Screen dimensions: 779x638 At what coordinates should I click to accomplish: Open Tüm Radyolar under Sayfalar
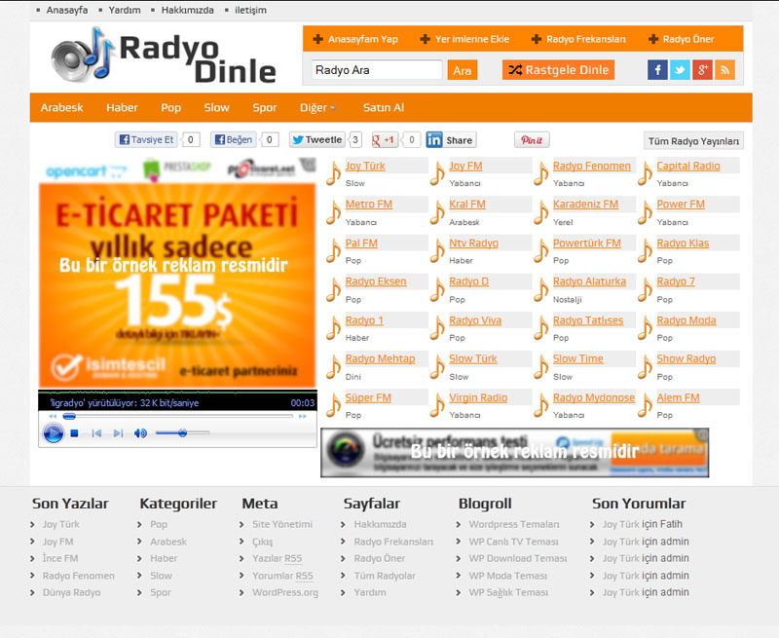[x=385, y=576]
